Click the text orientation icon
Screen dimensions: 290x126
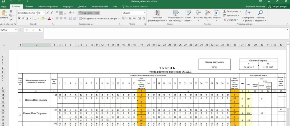(x=71, y=13)
